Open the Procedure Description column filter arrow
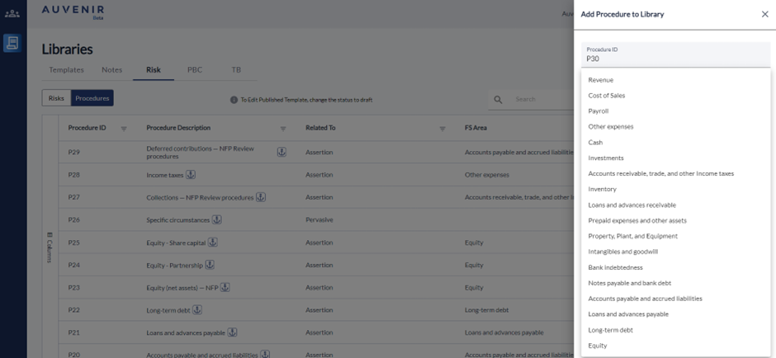The image size is (776, 358). (283, 129)
